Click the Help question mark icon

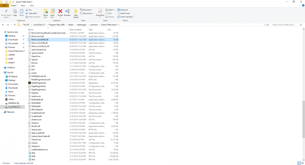pyautogui.click(x=303, y=5)
